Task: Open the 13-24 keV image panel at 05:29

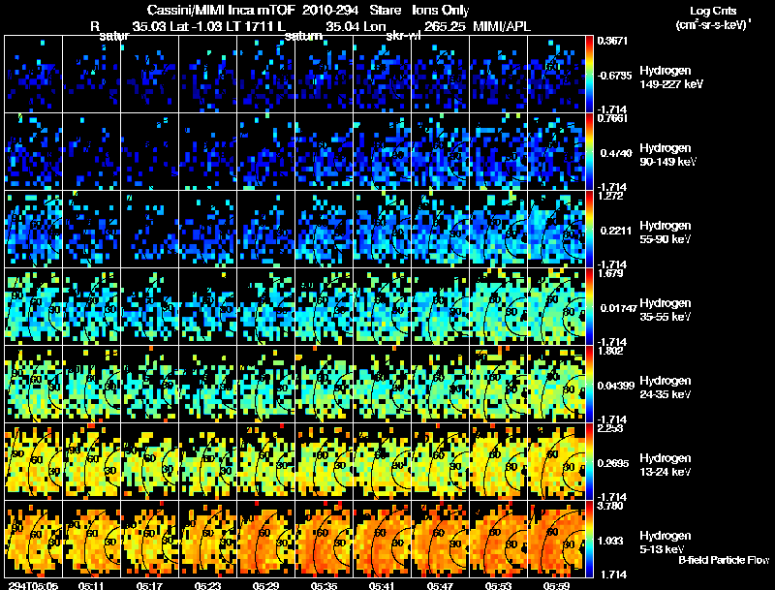Action: tap(265, 462)
